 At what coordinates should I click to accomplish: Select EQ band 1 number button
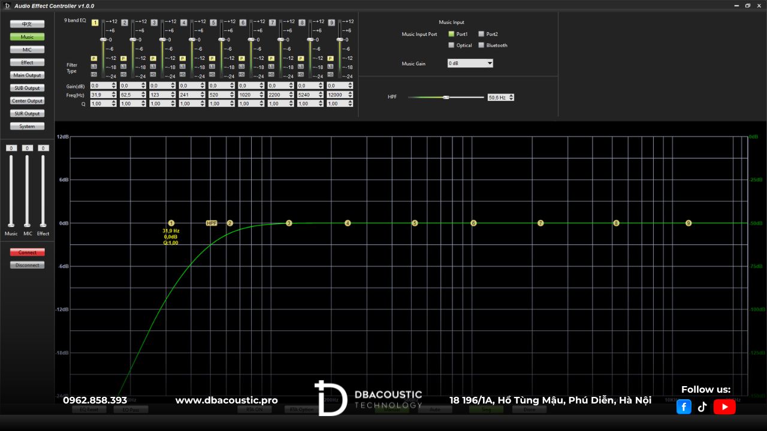tap(95, 22)
